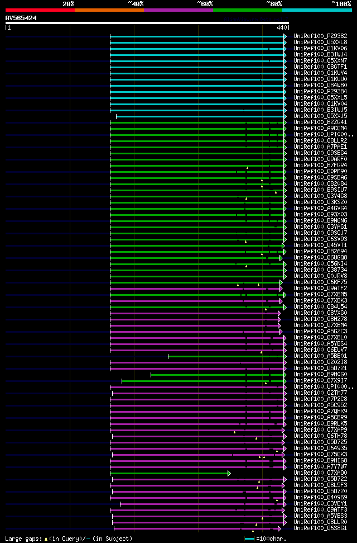This screenshot has height=543, width=357.
Task: Click the cyan 100char scale bar
Action: click(x=249, y=539)
